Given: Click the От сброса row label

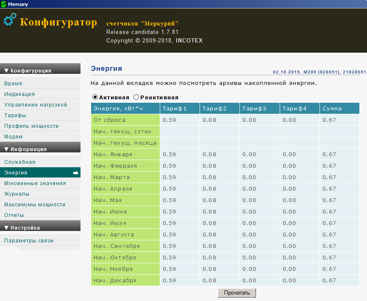Looking at the screenshot, I should [125, 120].
